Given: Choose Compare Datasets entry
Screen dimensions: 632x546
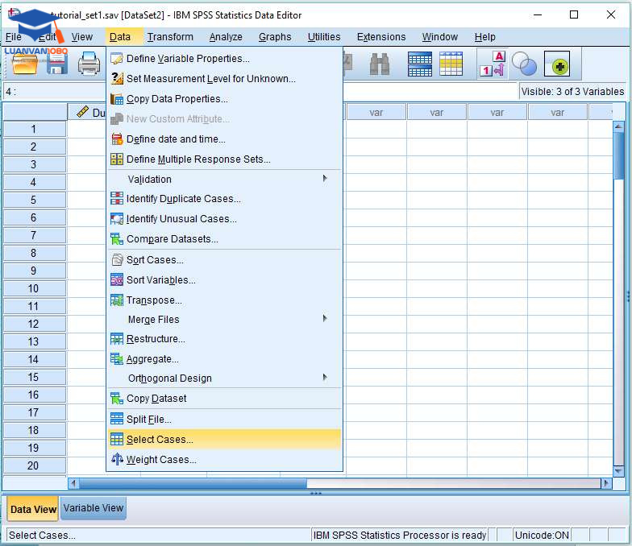Looking at the screenshot, I should pyautogui.click(x=224, y=238).
